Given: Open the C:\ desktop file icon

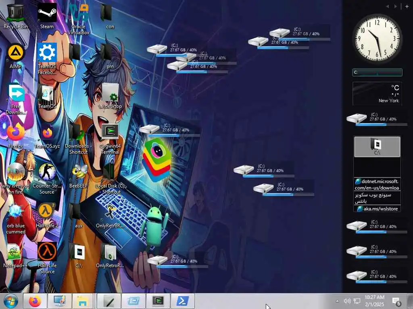Looking at the screenshot, I should pyautogui.click(x=79, y=255).
